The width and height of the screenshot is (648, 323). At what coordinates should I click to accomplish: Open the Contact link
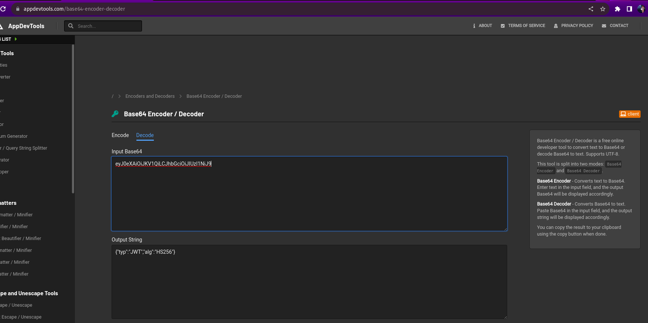(615, 26)
